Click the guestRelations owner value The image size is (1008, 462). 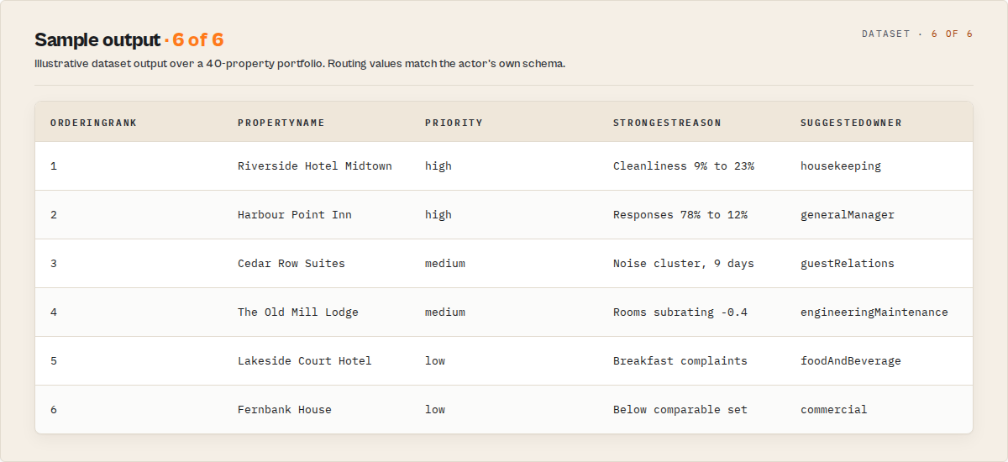click(x=848, y=264)
